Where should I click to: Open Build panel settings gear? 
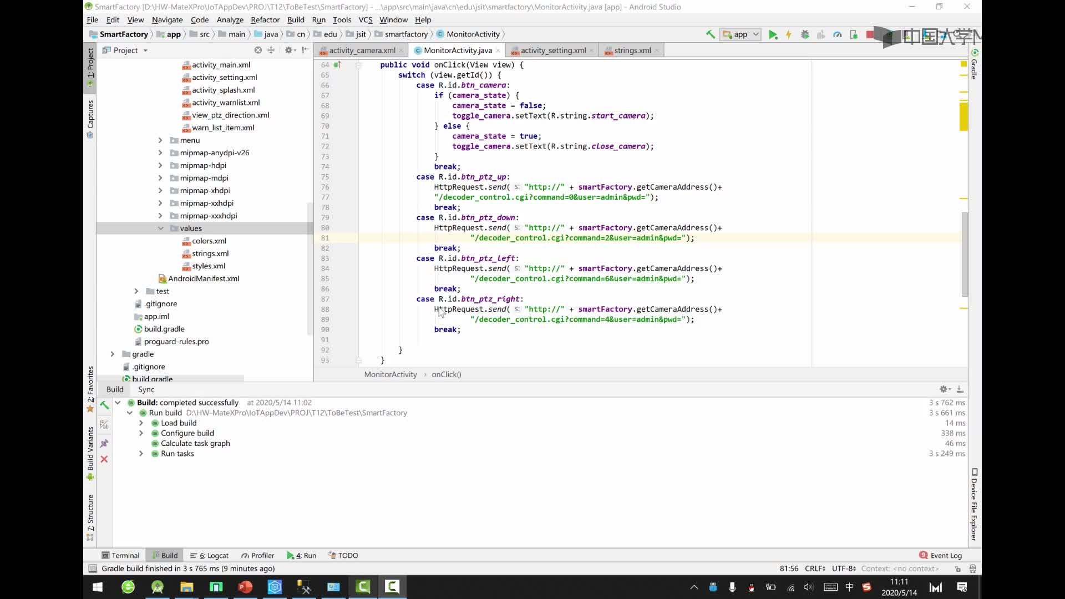[x=944, y=389]
